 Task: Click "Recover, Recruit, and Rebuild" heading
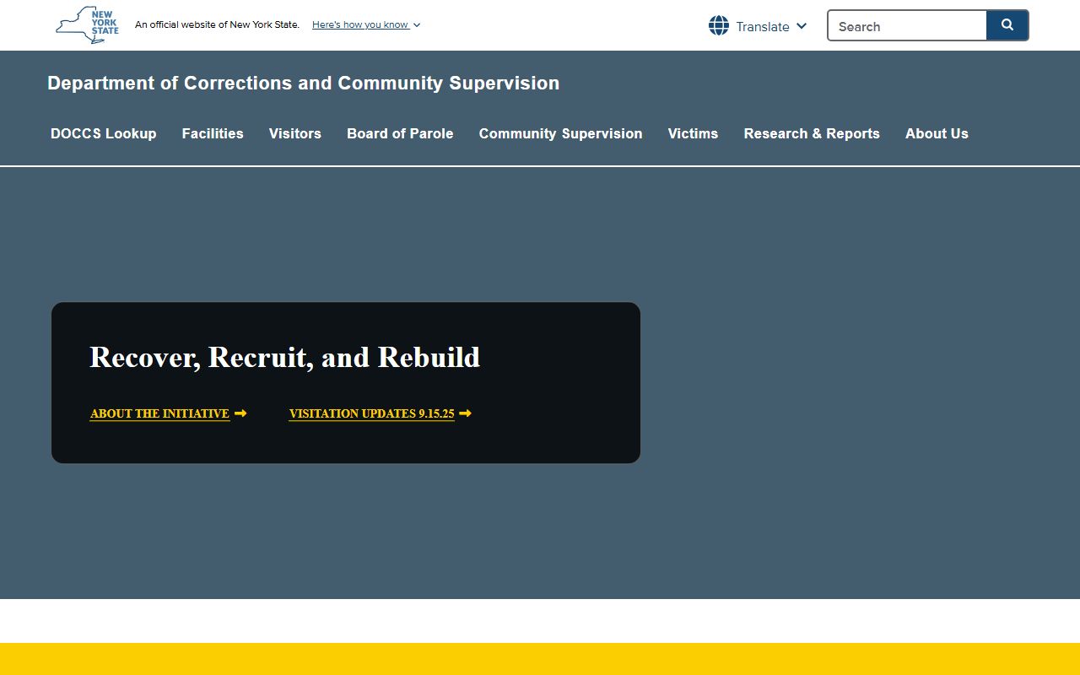284,357
